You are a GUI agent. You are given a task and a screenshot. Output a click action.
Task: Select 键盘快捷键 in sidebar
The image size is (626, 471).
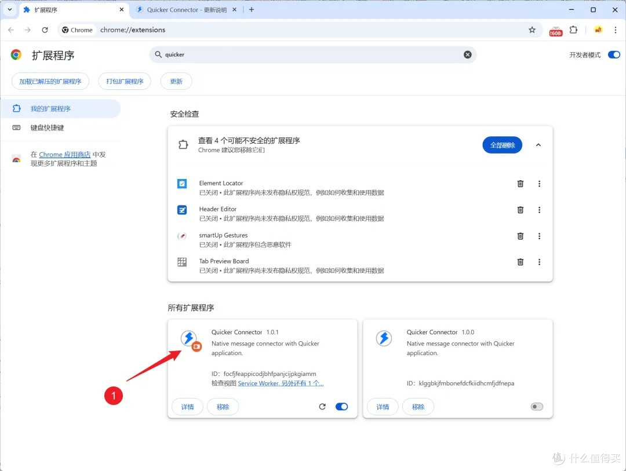(60, 127)
